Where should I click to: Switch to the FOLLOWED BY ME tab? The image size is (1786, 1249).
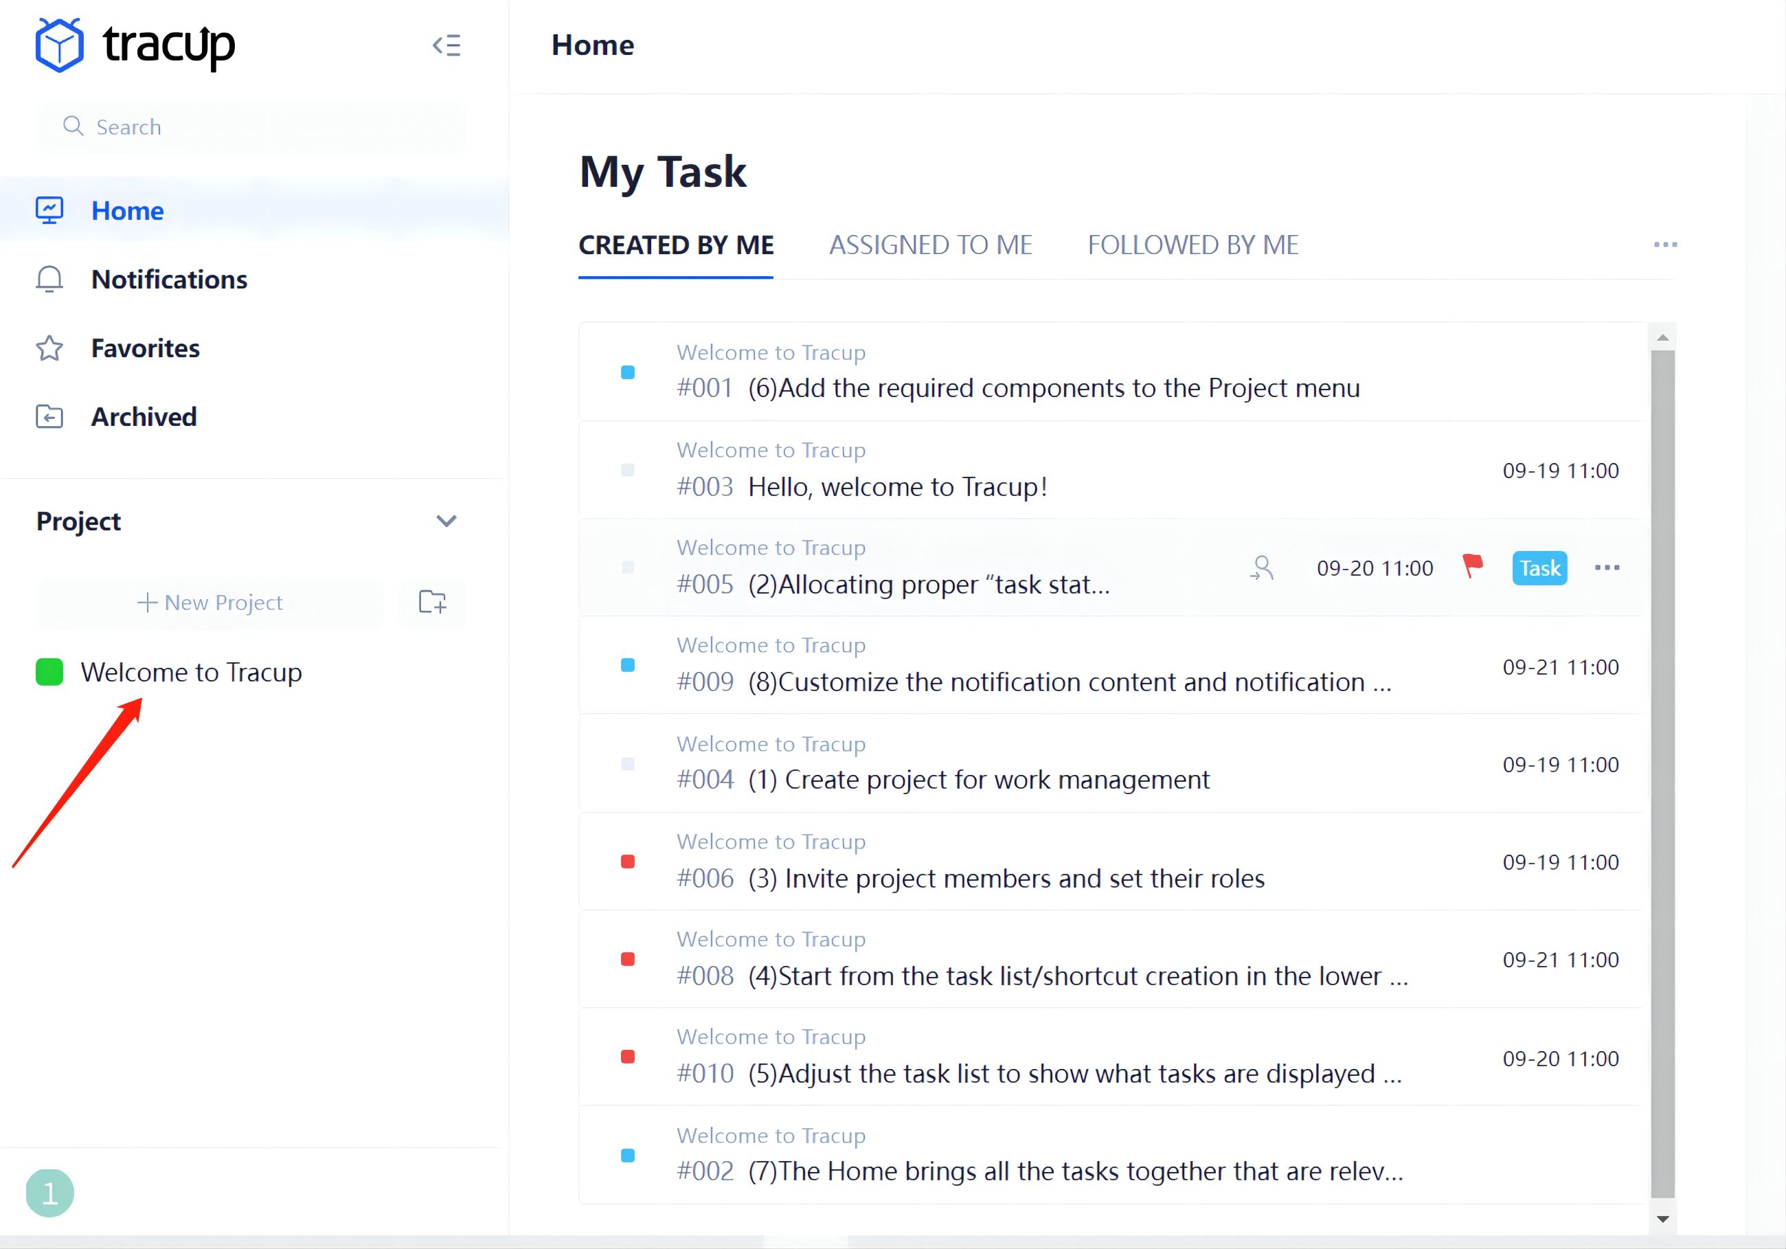(1192, 245)
